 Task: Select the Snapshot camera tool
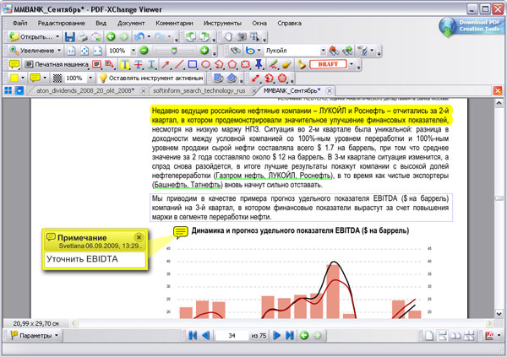click(x=241, y=36)
